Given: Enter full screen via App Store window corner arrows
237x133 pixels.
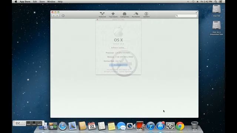Looking at the screenshot, I should (x=197, y=12).
